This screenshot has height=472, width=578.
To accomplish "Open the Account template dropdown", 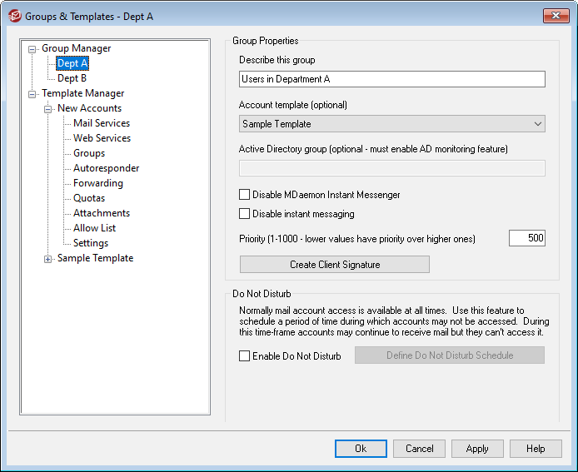I will point(391,124).
